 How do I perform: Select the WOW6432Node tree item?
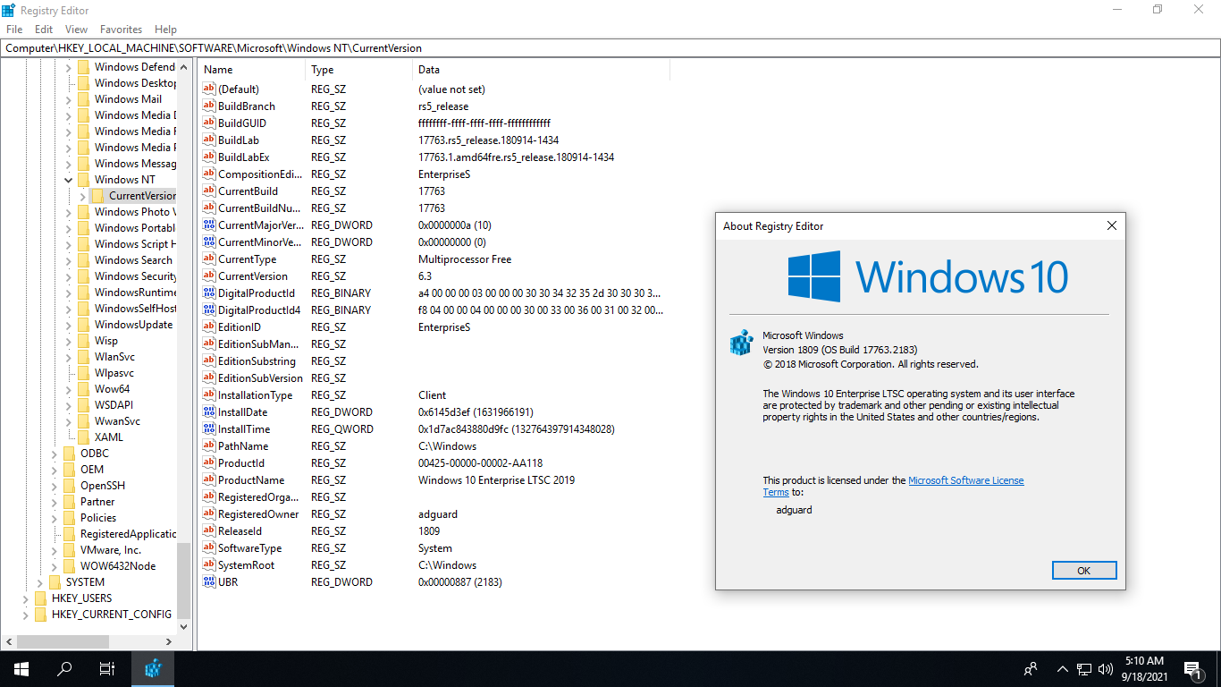pos(117,566)
